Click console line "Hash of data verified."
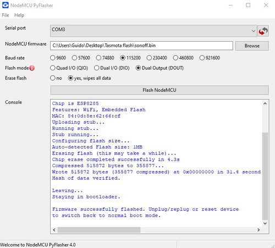275x248 pixels. (86, 178)
